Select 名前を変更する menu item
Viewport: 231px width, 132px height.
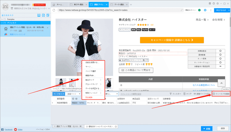tap(93, 63)
